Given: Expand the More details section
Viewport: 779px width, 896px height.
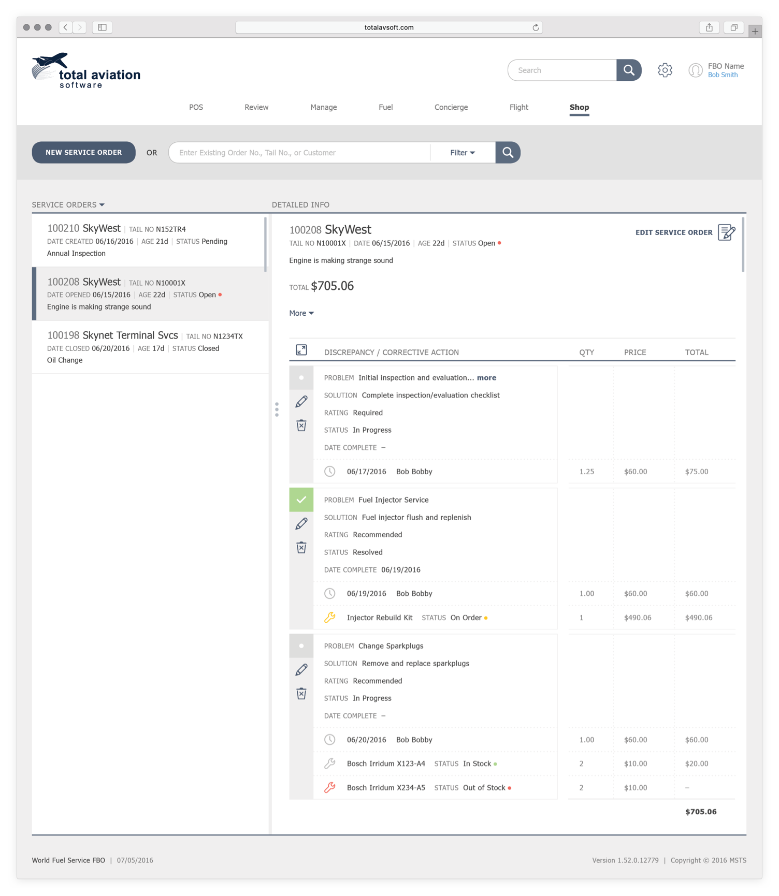Looking at the screenshot, I should pyautogui.click(x=301, y=313).
